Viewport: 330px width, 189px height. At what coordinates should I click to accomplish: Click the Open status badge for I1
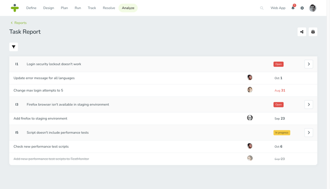[x=278, y=64]
